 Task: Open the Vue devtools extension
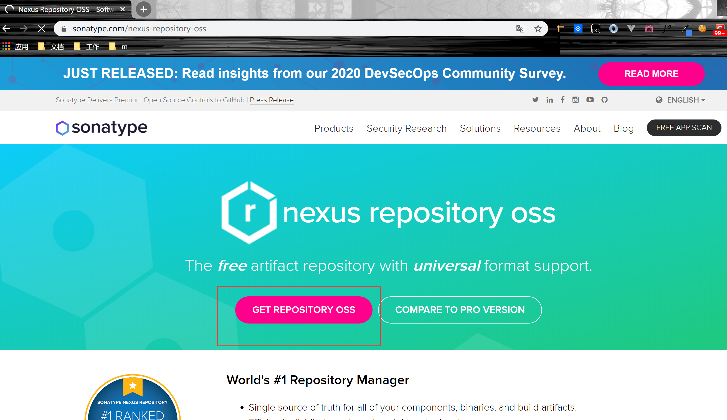[x=631, y=29]
